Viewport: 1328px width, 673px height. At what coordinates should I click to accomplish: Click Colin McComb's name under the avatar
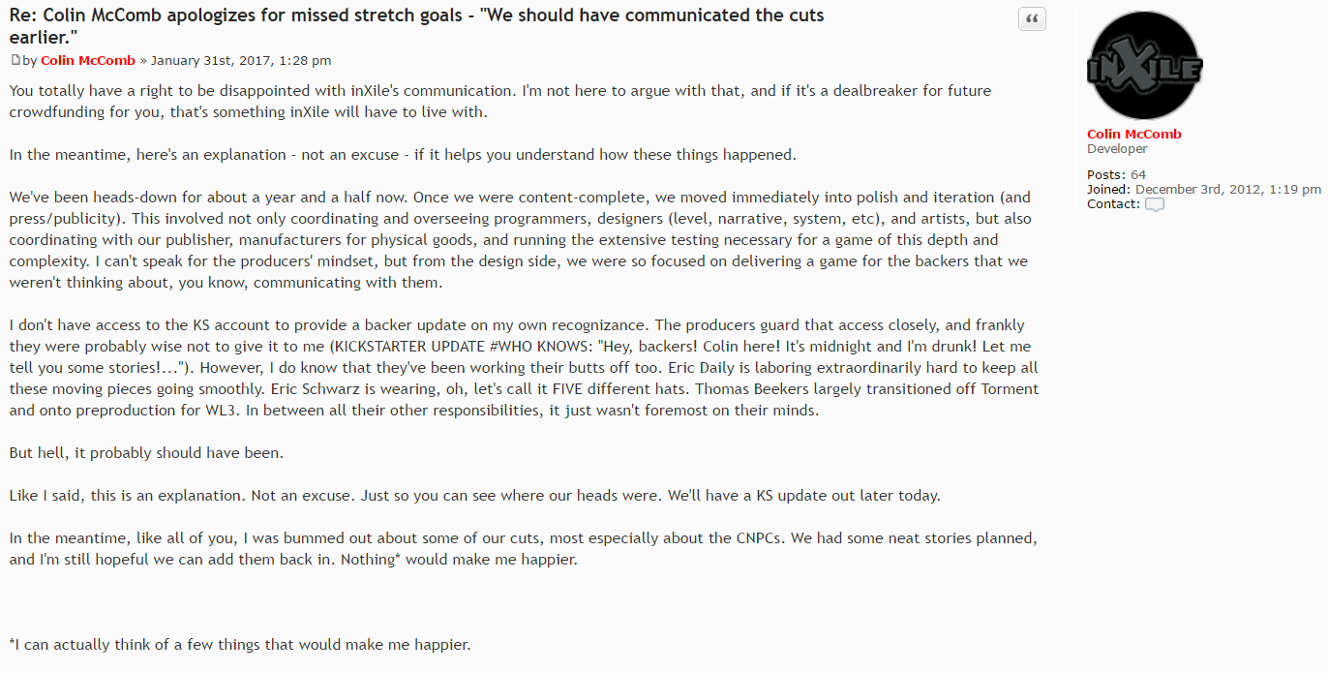tap(1134, 135)
